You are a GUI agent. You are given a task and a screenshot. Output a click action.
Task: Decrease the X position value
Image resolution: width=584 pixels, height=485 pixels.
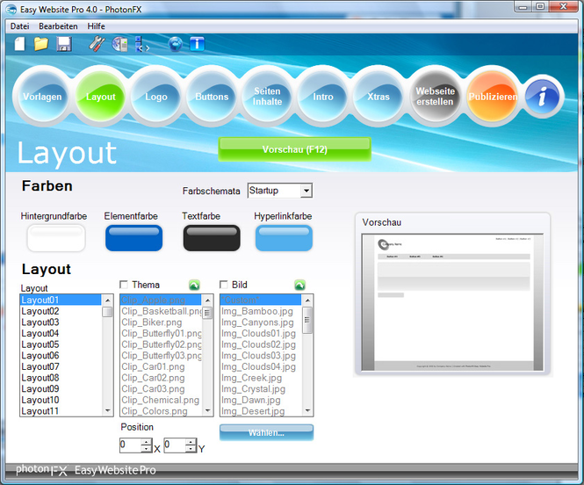pos(147,449)
